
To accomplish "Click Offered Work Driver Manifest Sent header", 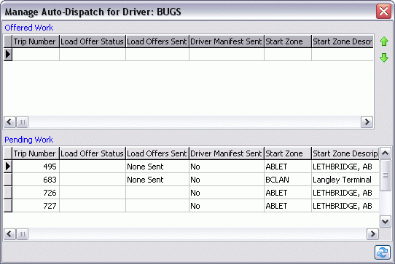I will pyautogui.click(x=227, y=41).
